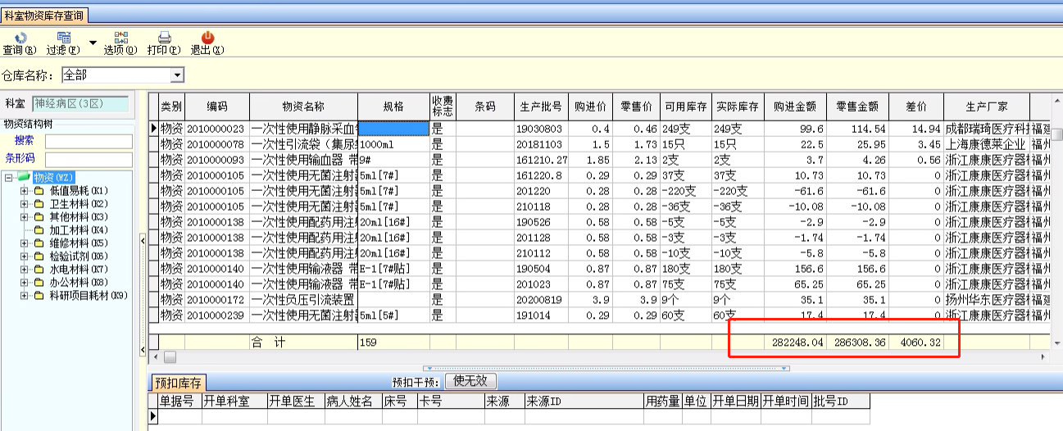Click the 过滤 (filter) toolbar icon

coord(63,37)
